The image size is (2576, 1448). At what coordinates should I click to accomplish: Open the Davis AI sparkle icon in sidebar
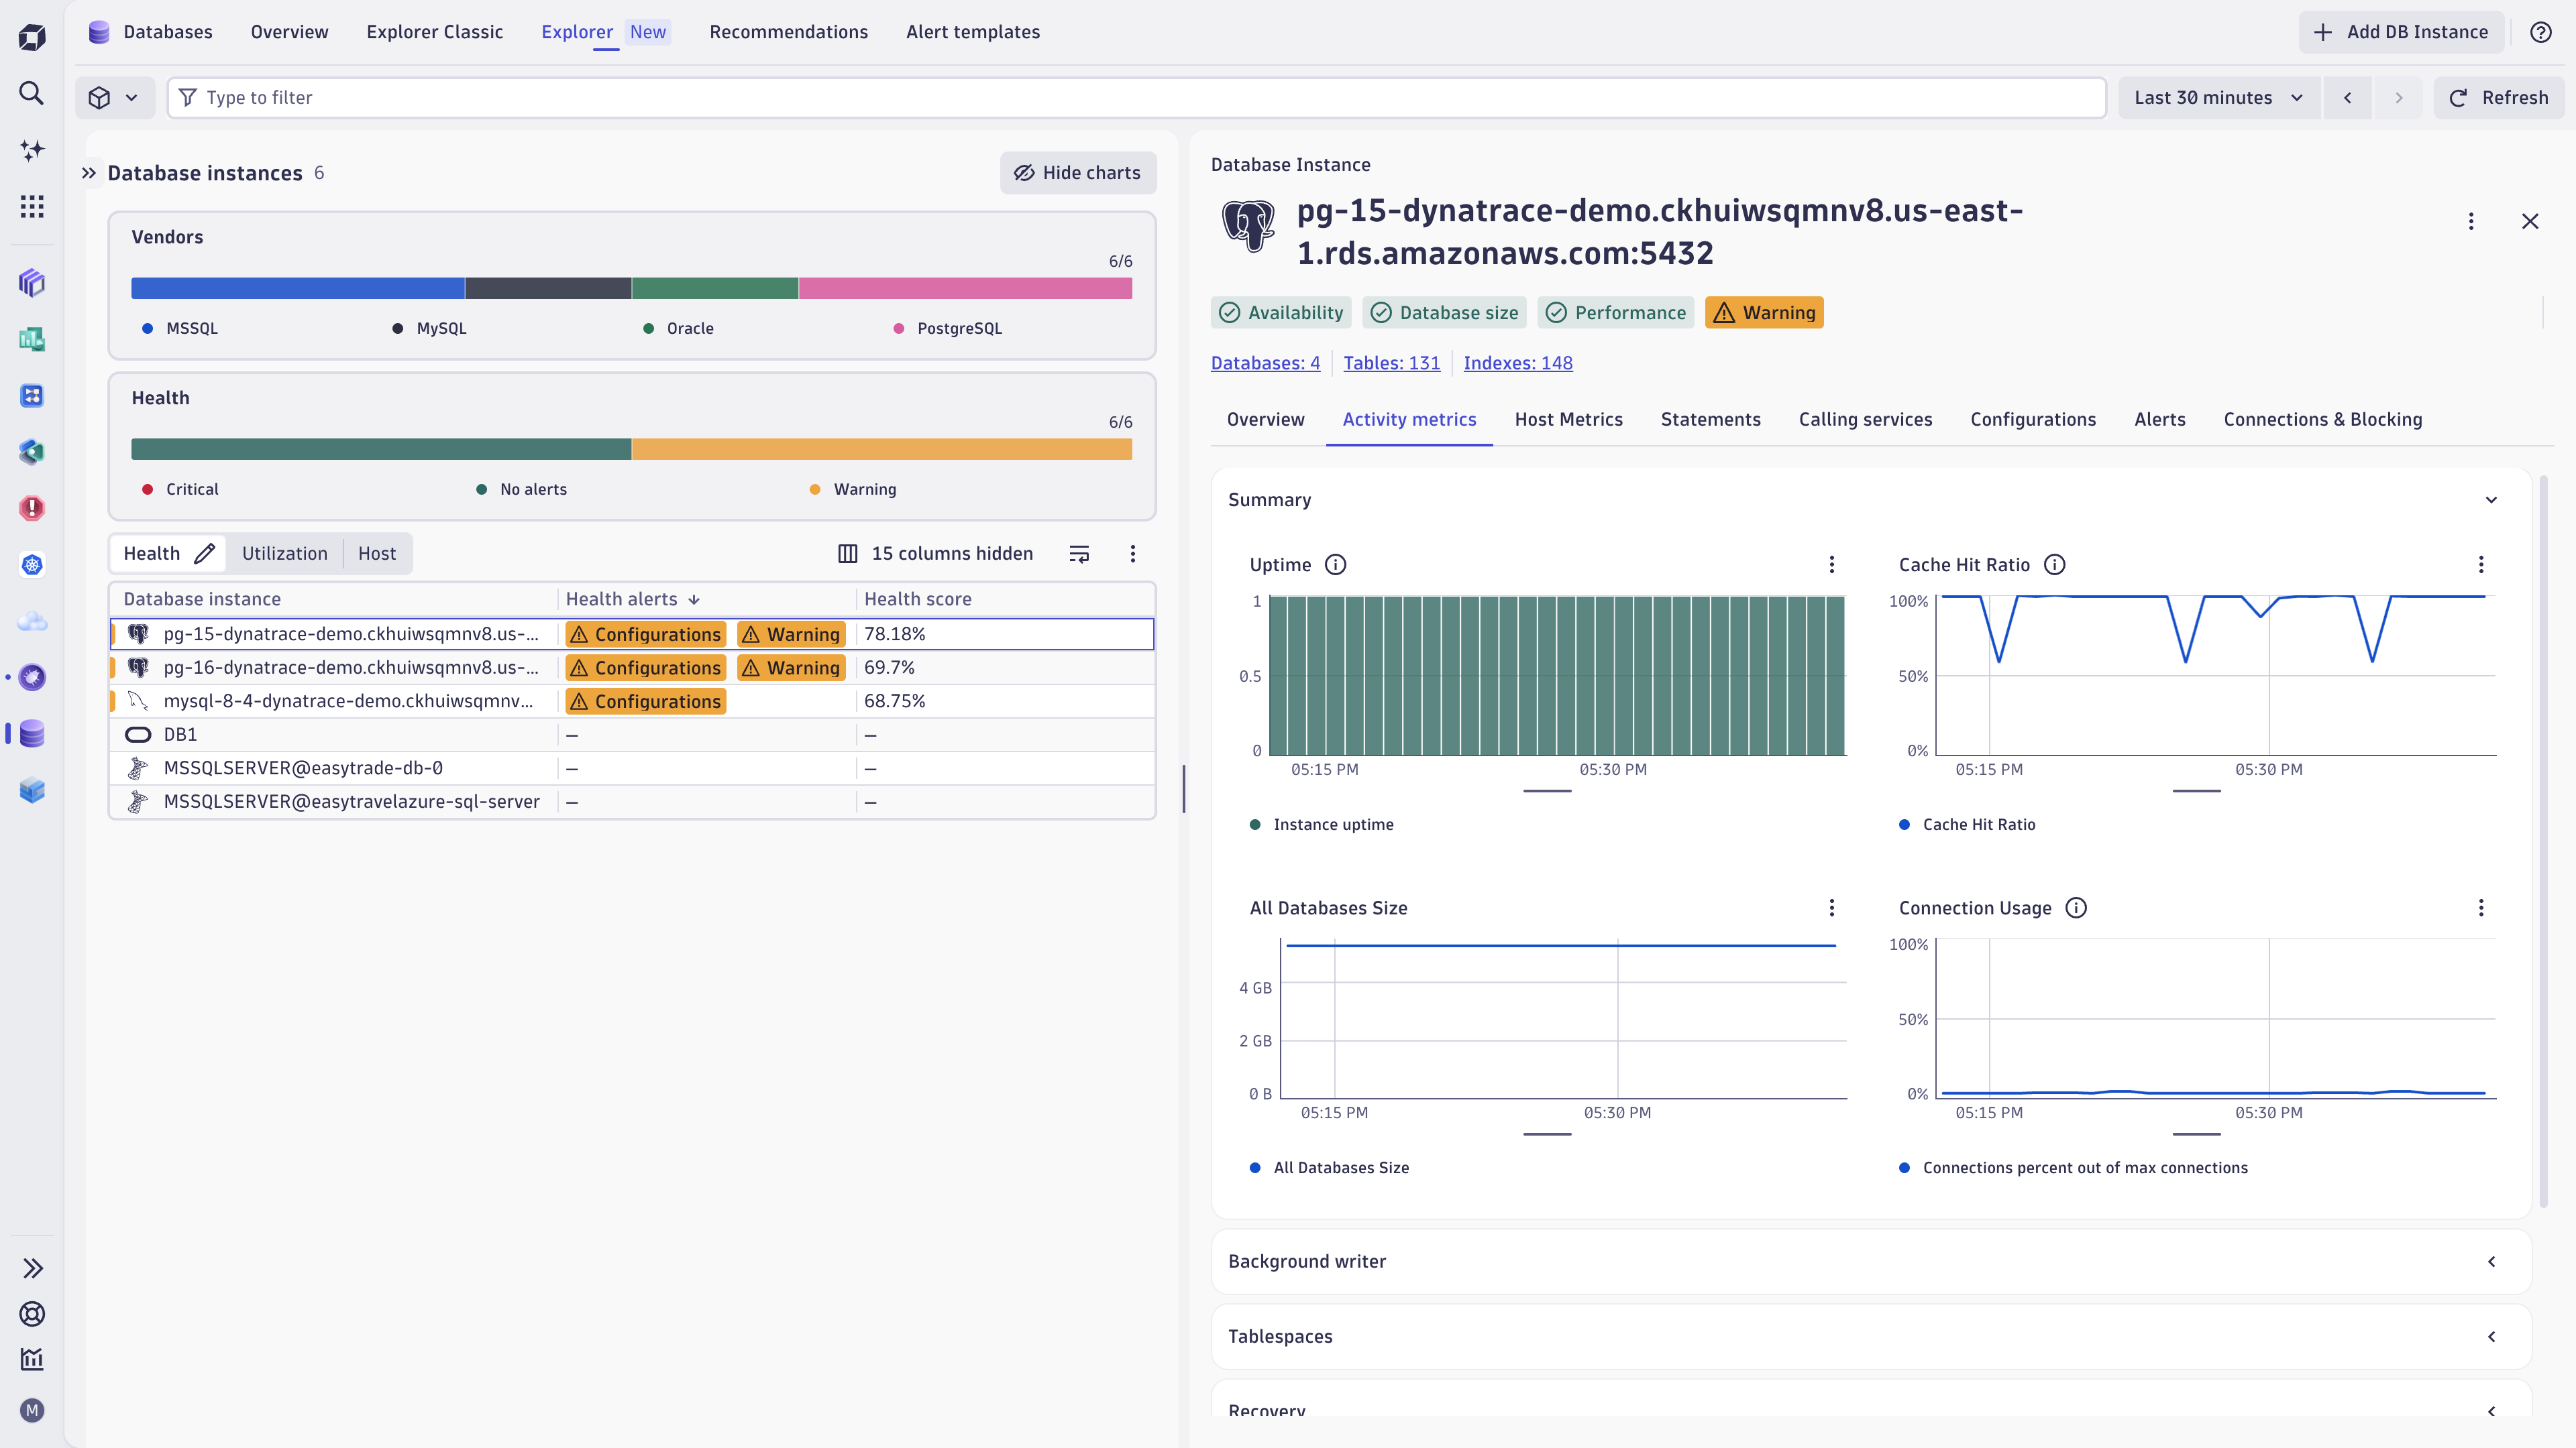(x=32, y=150)
